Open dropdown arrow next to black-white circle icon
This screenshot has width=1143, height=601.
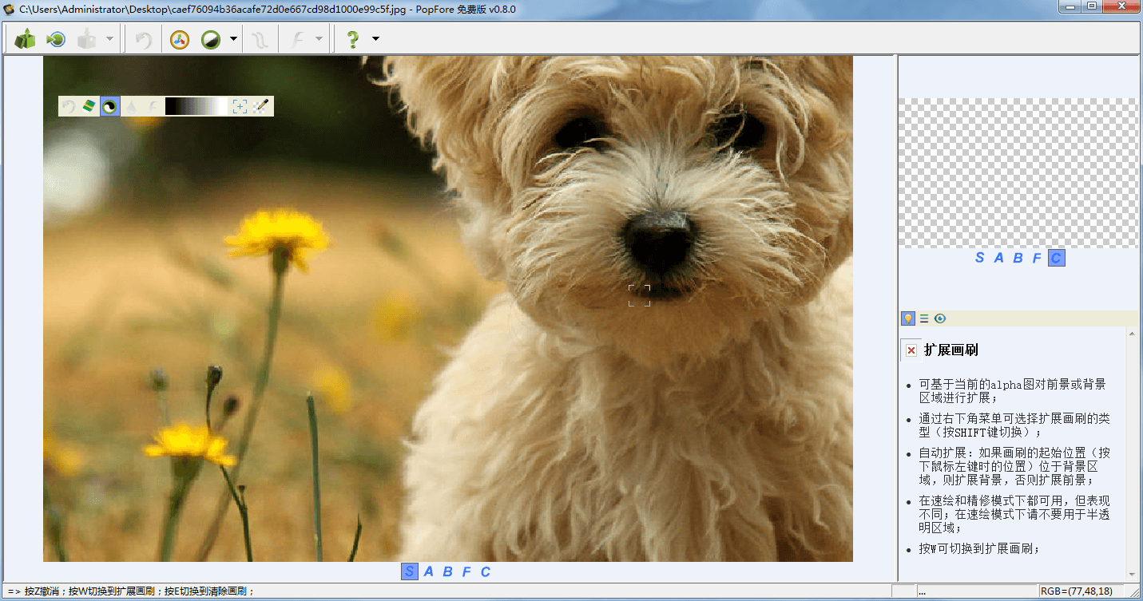(233, 39)
